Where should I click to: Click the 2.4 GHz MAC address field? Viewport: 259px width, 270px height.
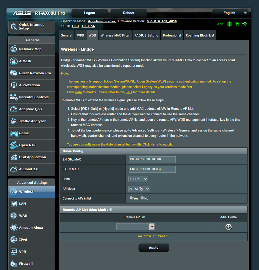pos(152,159)
